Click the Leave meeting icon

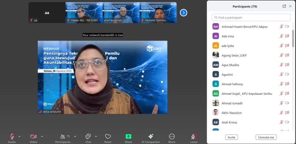(194, 137)
